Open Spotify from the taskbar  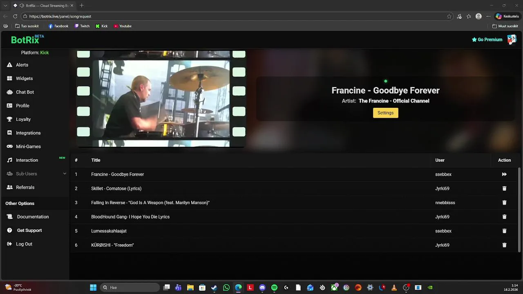(x=274, y=287)
